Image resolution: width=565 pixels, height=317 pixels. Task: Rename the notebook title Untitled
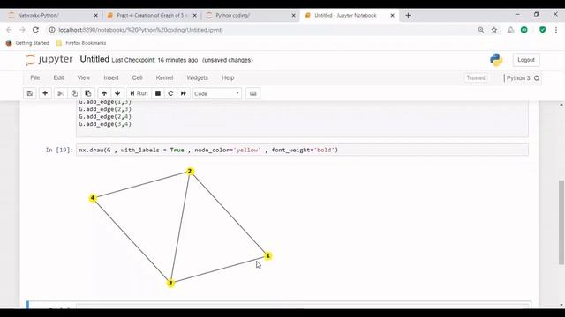pos(94,59)
